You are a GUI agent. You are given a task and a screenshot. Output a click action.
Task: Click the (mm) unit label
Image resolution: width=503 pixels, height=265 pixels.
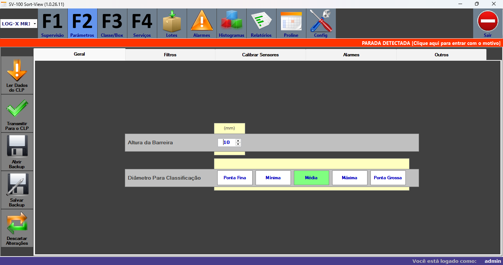click(x=229, y=128)
